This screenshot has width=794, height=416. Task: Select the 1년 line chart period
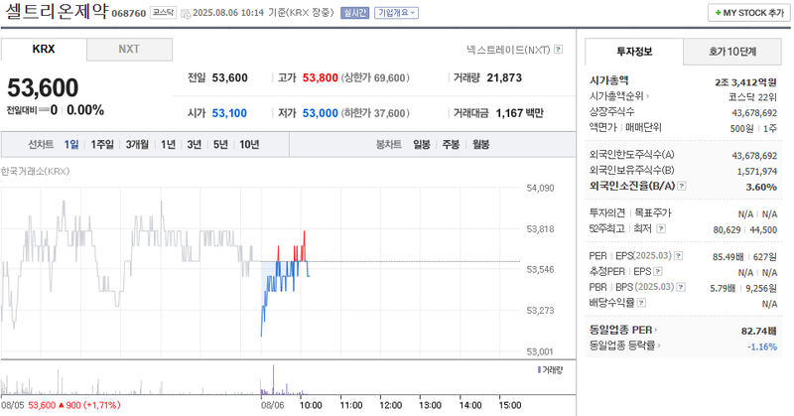[168, 144]
